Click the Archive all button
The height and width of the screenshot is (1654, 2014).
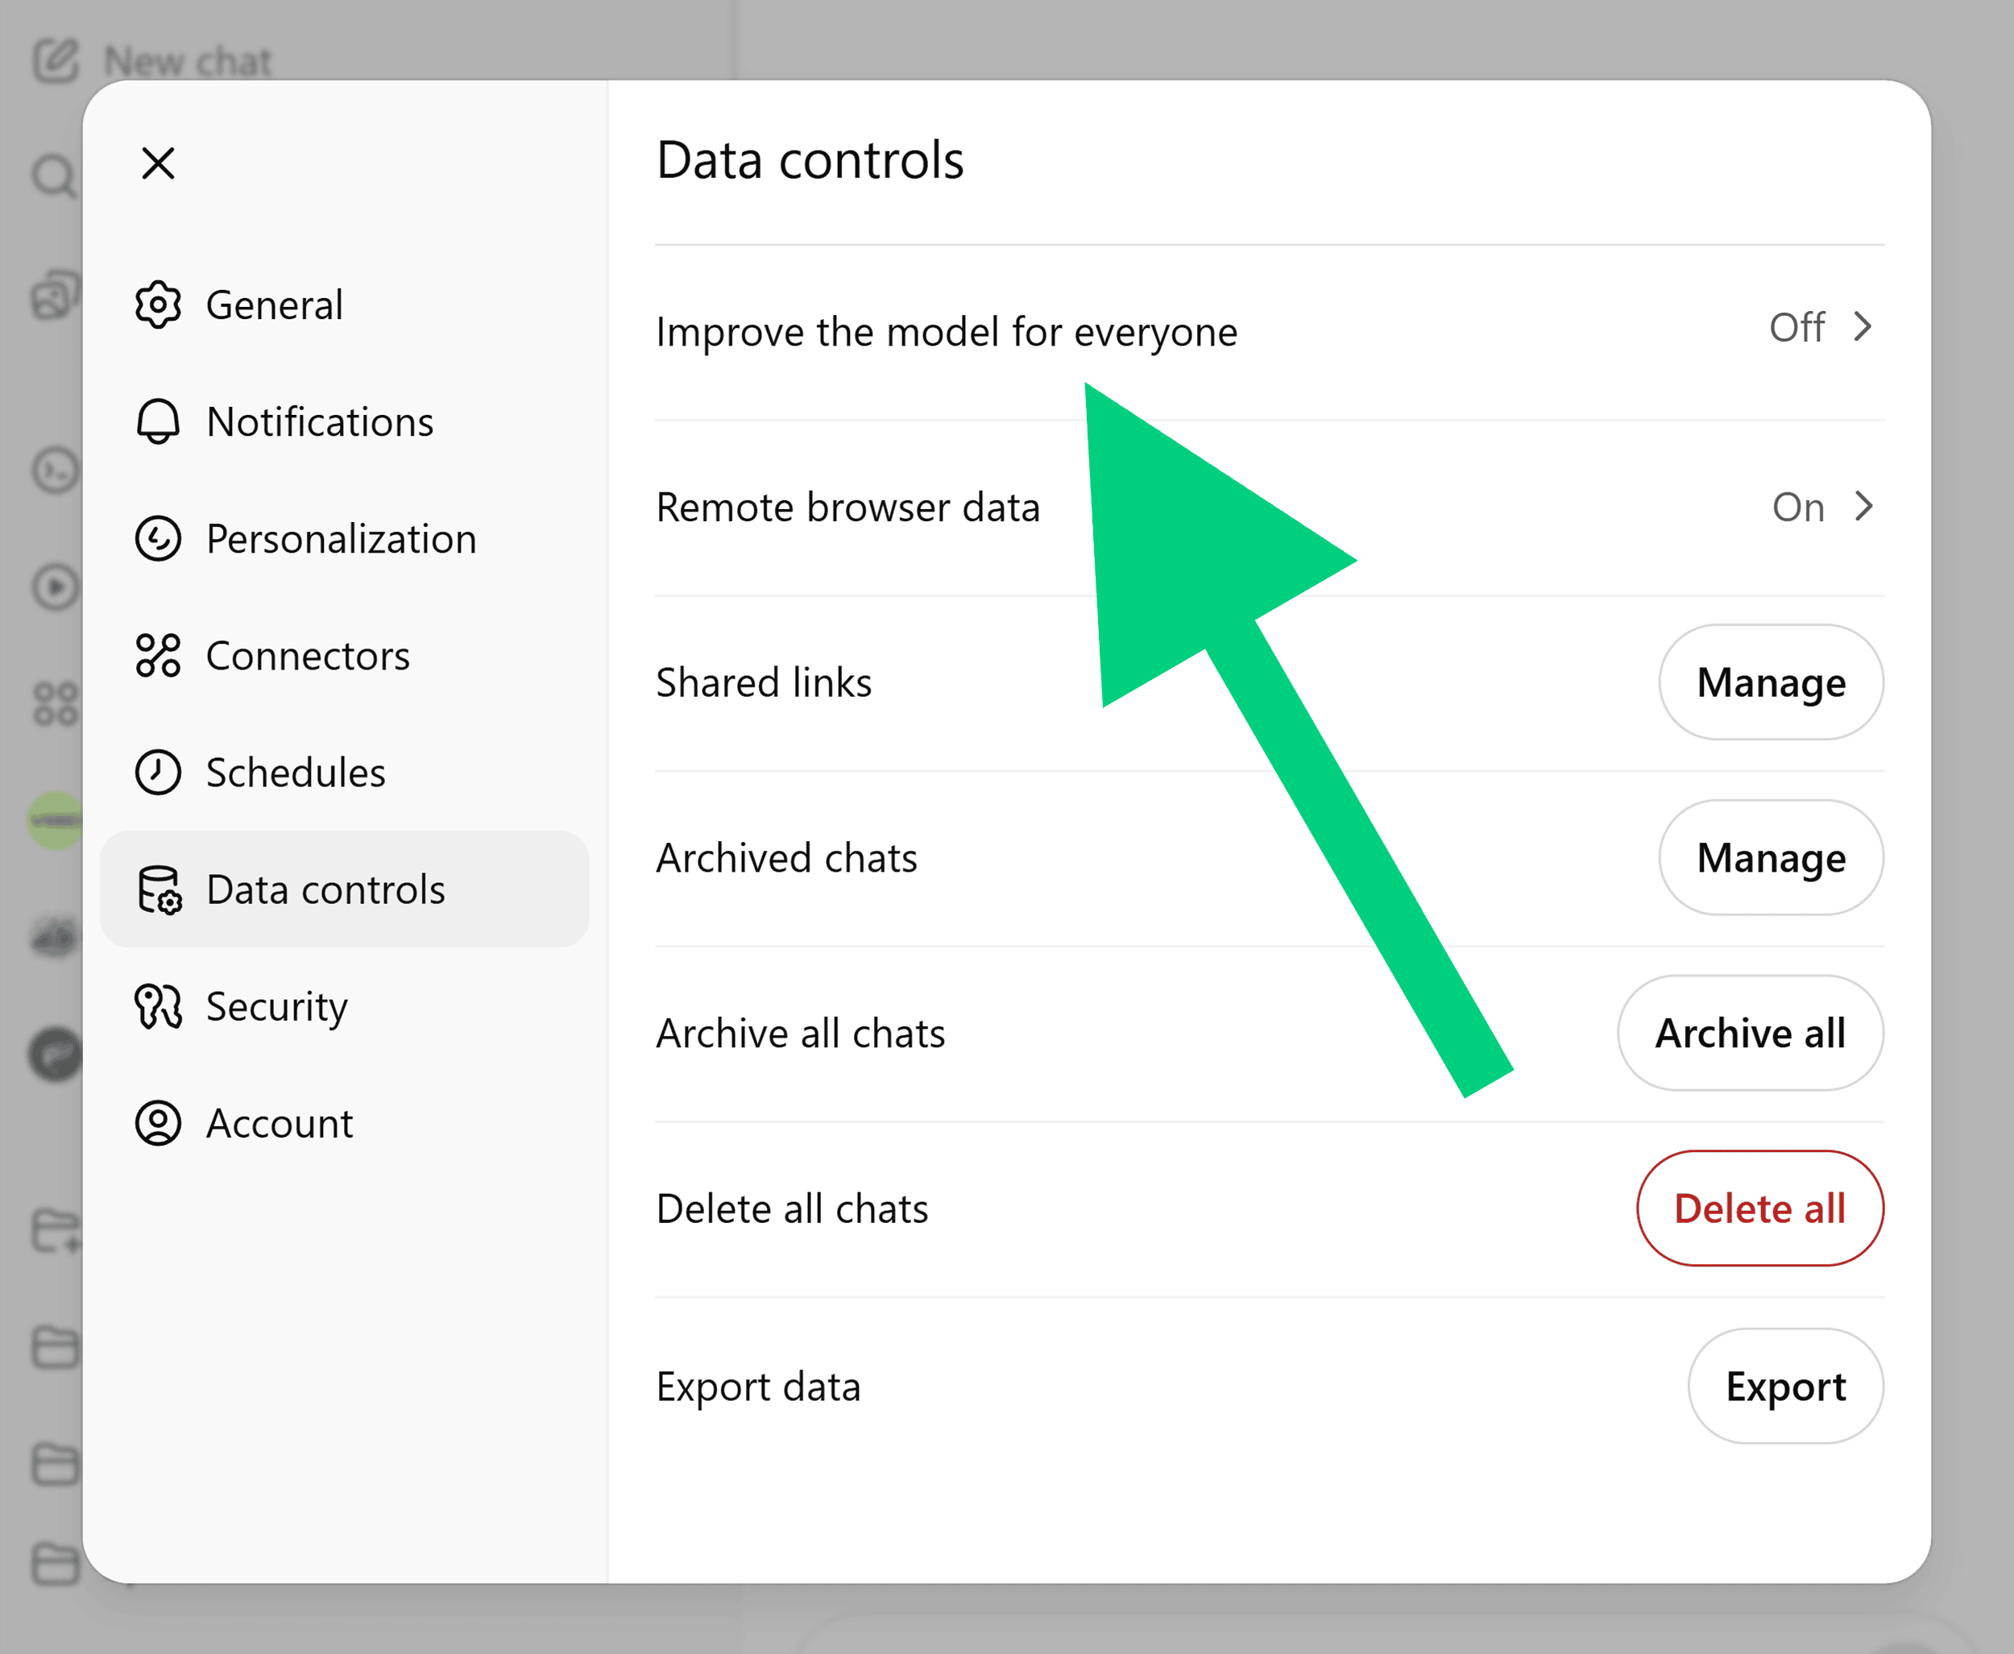click(x=1750, y=1033)
